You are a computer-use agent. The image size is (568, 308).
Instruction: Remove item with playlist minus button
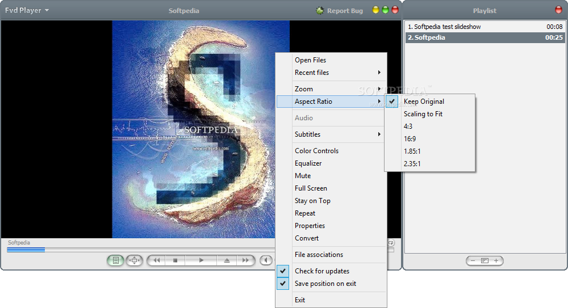473,260
